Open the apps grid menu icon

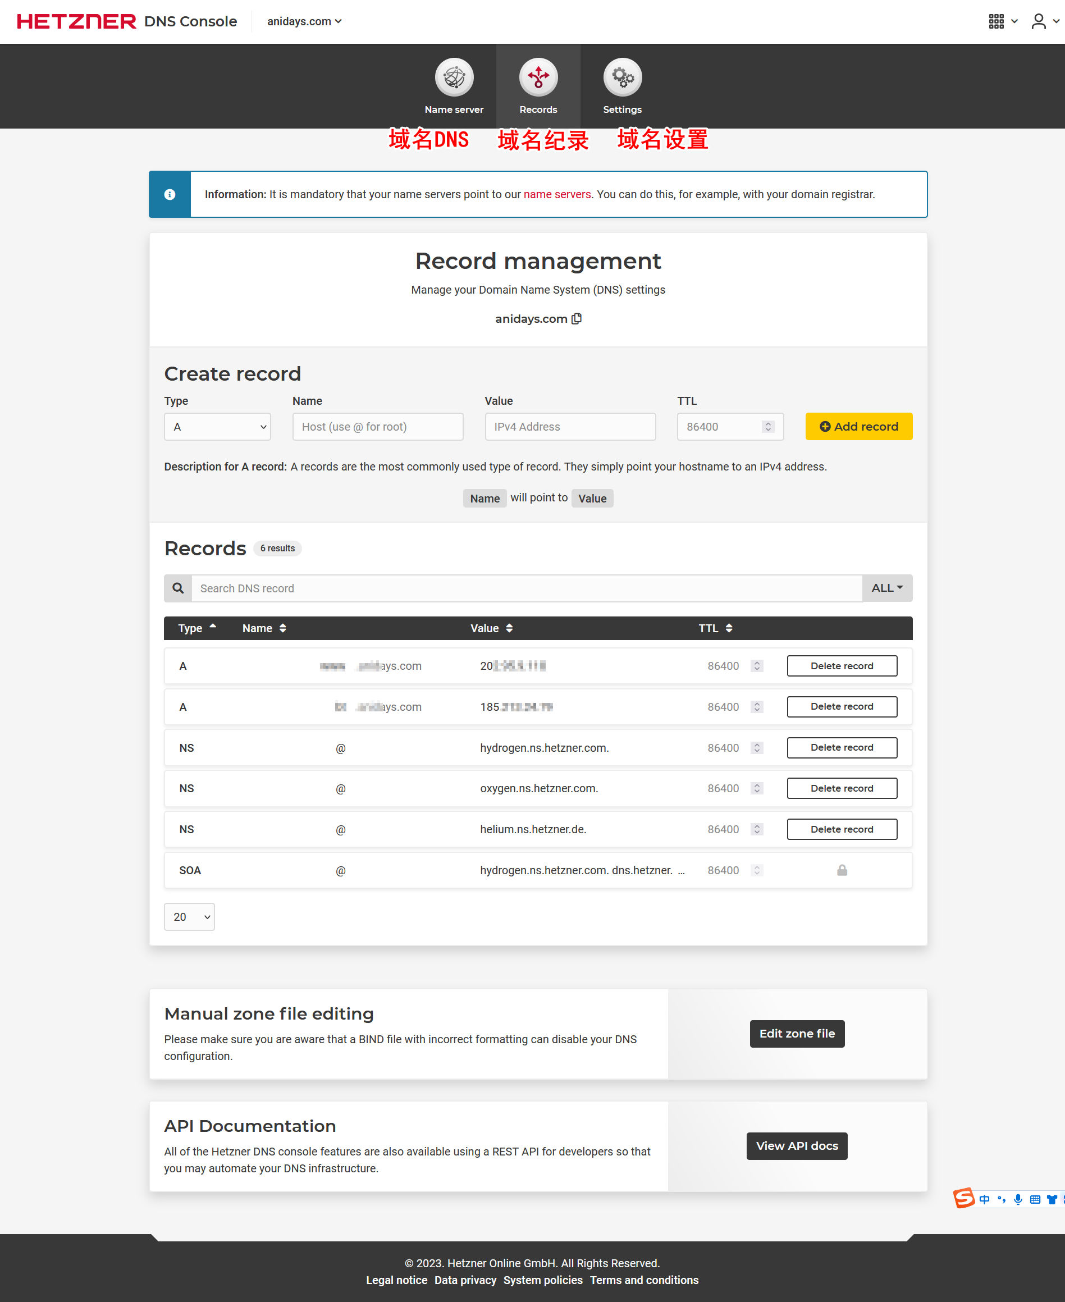click(x=997, y=21)
